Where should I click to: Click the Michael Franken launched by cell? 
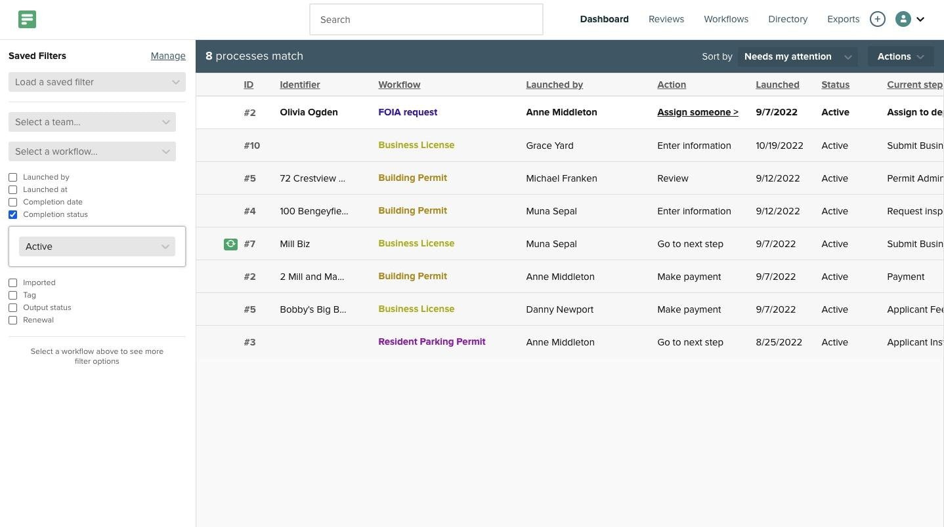pos(561,178)
